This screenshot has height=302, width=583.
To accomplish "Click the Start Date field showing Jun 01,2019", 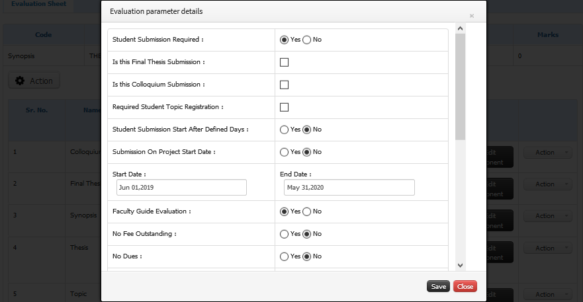I will click(x=181, y=187).
